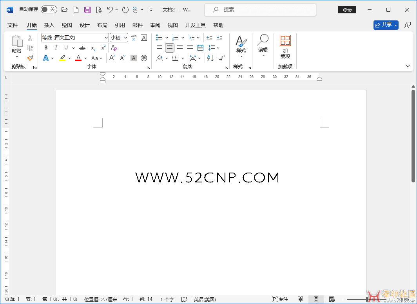Click Redo arrow in title bar
Screen dimensions: 417x304
pyautogui.click(x=125, y=10)
